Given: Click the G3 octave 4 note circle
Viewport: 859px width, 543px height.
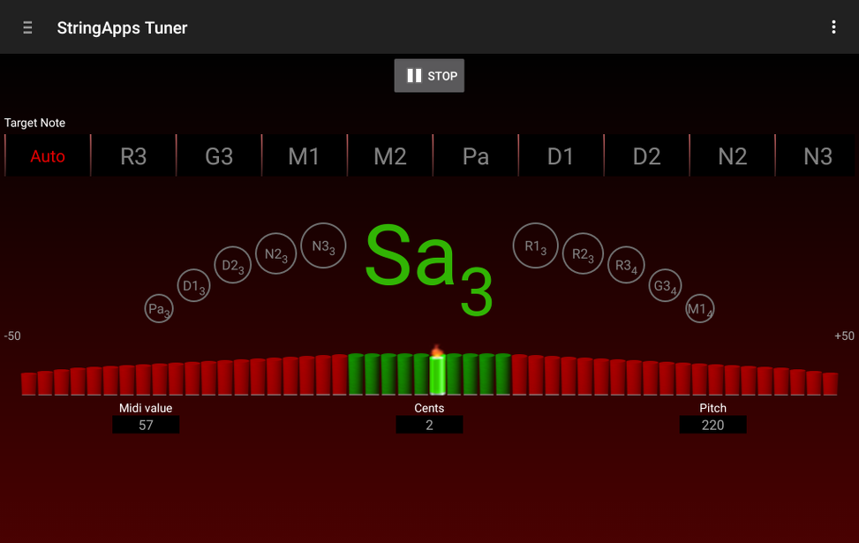Looking at the screenshot, I should (665, 285).
